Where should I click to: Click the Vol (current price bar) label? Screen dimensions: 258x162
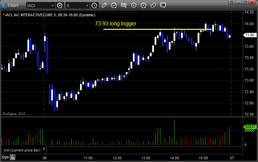coord(22,150)
